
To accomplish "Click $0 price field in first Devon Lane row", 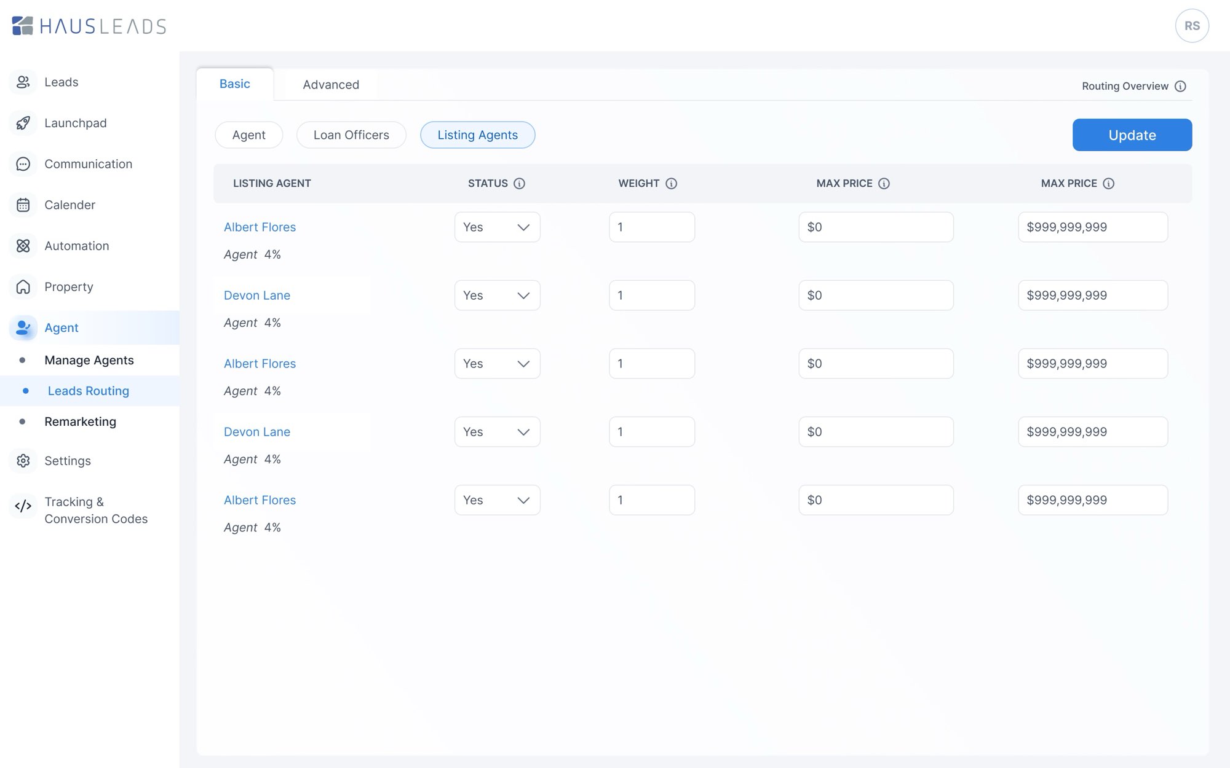I will coord(876,295).
